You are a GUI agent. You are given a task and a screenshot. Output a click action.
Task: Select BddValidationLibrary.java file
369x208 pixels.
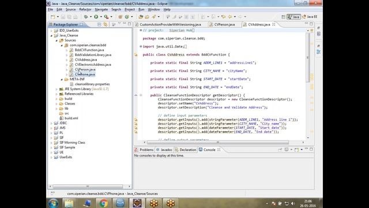93,55
